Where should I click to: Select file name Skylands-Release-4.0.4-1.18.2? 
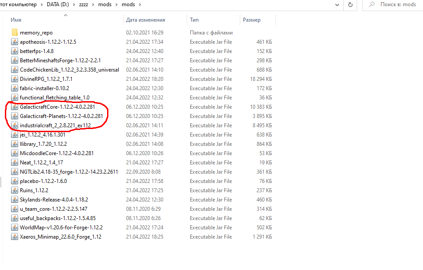point(54,200)
